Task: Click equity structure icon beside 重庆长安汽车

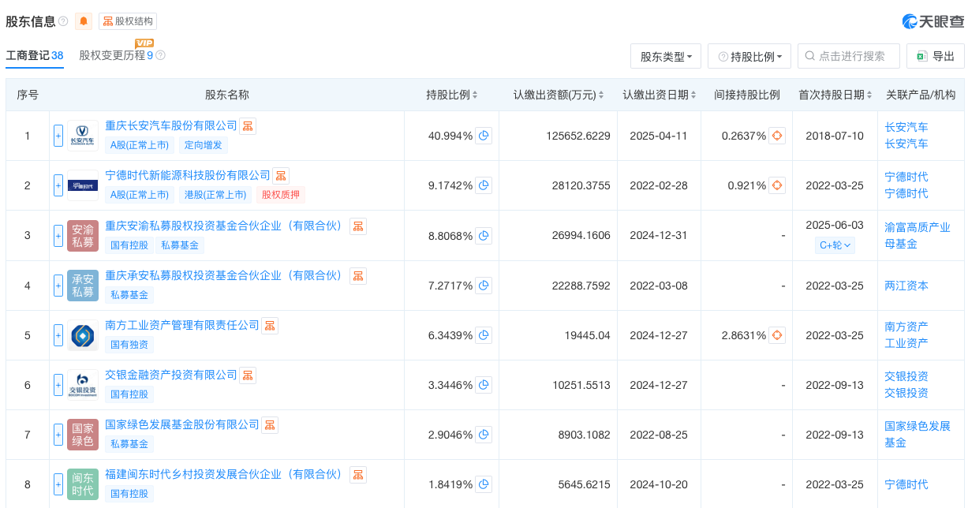Action: click(249, 125)
